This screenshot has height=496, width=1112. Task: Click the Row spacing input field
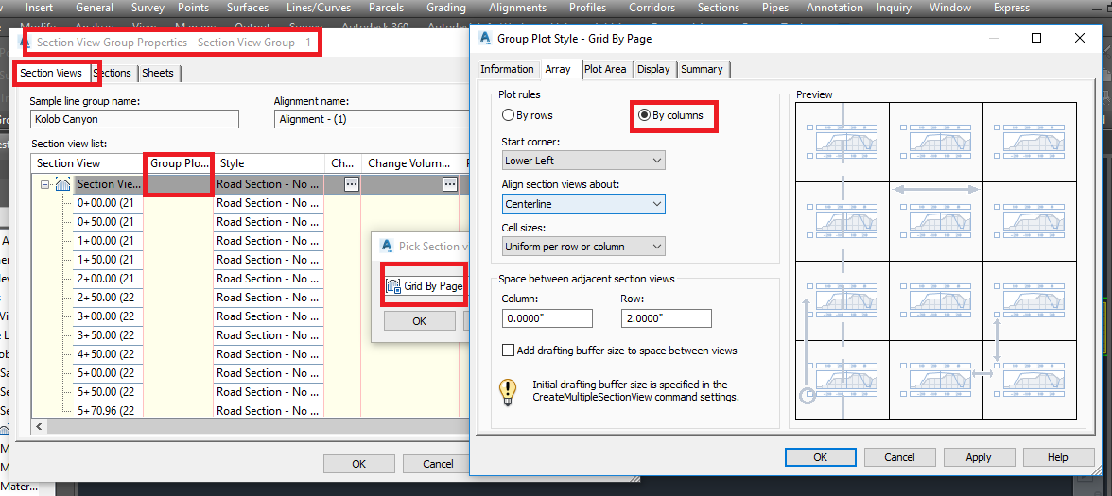tap(666, 318)
